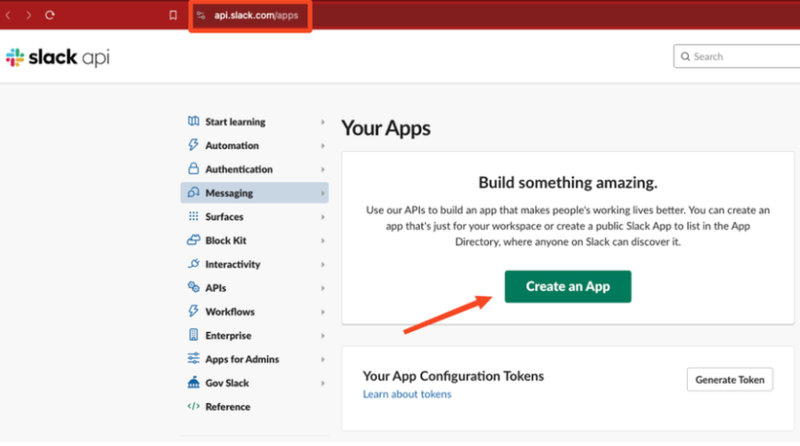800x446 pixels.
Task: Expand the Surfaces submenu arrow
Action: point(323,217)
